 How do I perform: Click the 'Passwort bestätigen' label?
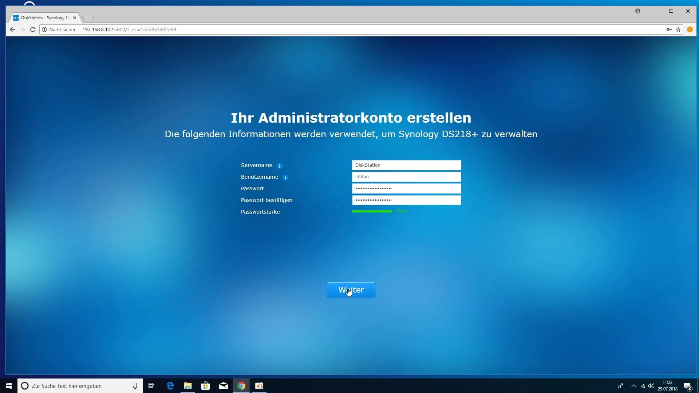(x=266, y=200)
